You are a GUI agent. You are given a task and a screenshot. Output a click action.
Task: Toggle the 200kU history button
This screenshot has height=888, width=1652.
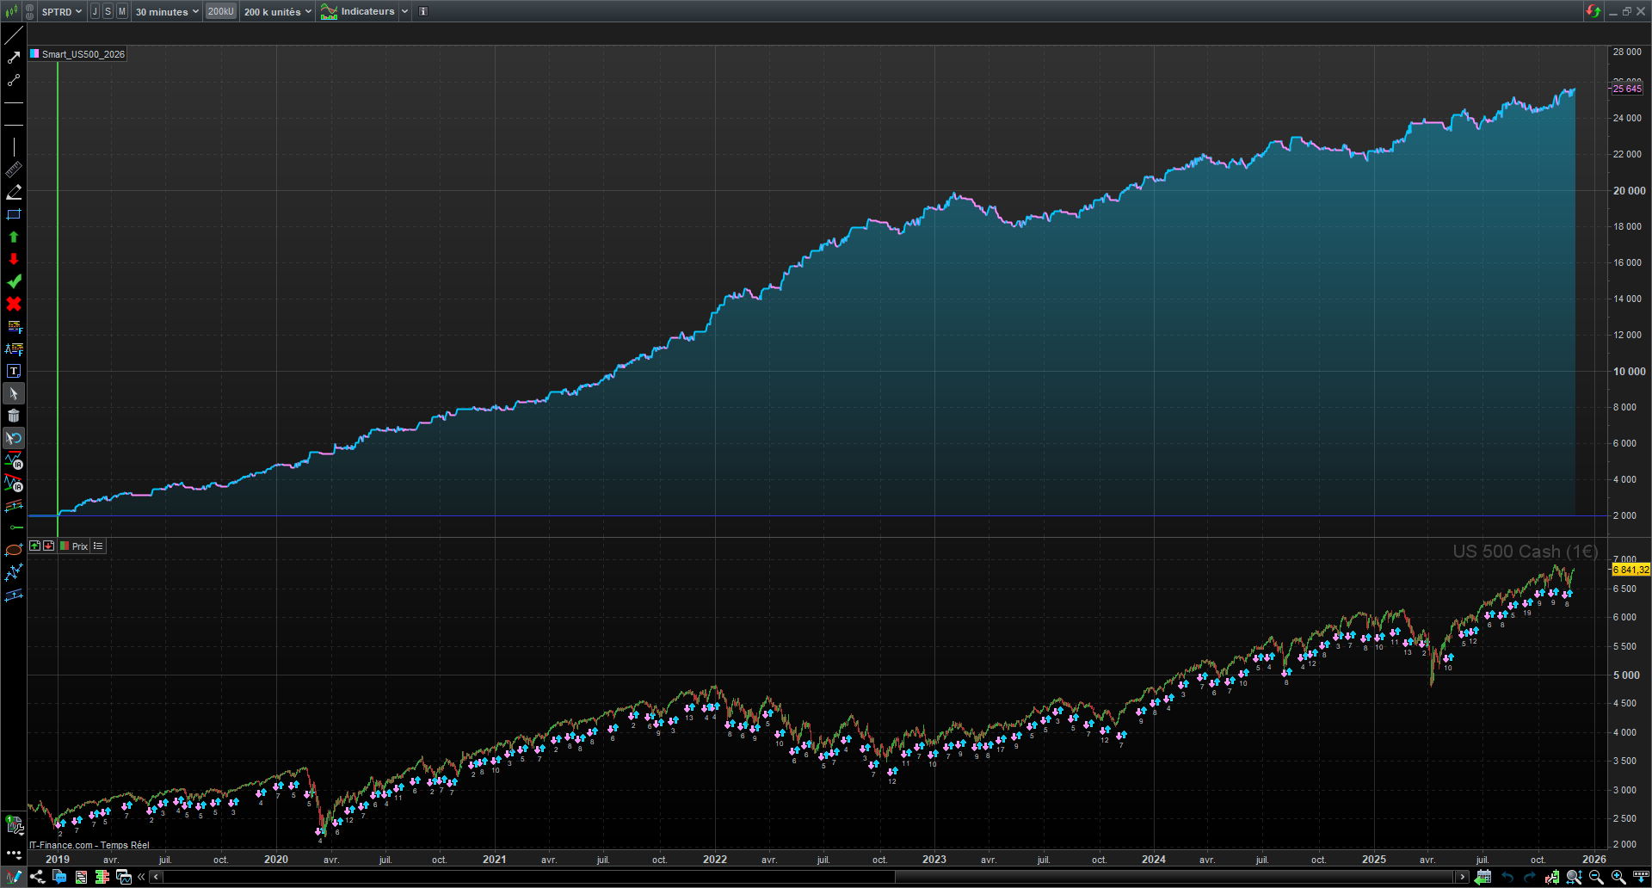[x=220, y=12]
